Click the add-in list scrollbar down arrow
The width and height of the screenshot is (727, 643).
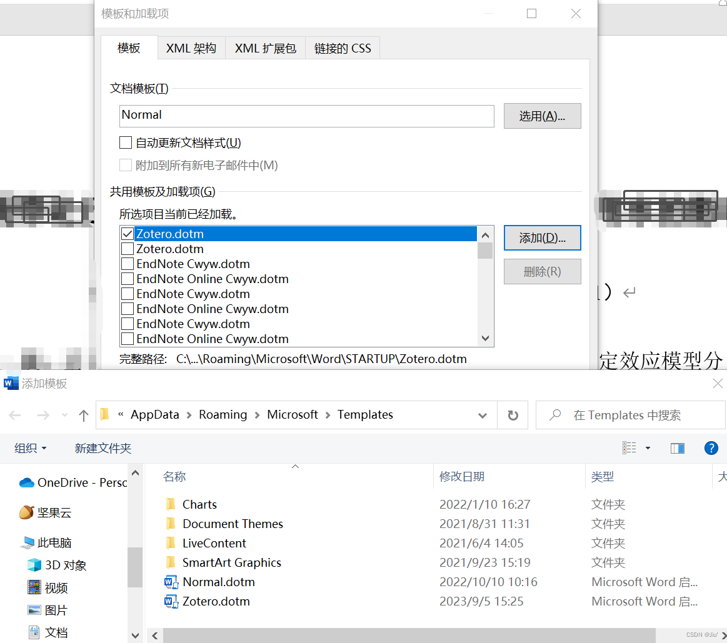tap(486, 339)
